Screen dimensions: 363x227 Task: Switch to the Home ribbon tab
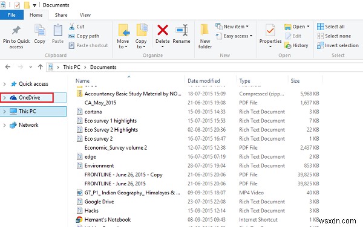[x=36, y=15]
